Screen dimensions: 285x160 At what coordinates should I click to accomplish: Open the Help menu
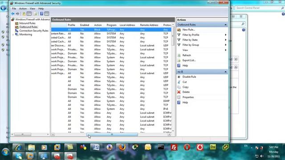41,8
